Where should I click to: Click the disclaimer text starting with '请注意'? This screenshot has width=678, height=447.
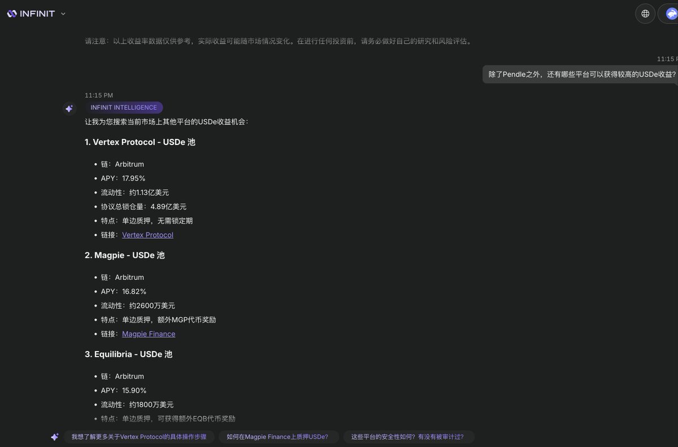[278, 41]
